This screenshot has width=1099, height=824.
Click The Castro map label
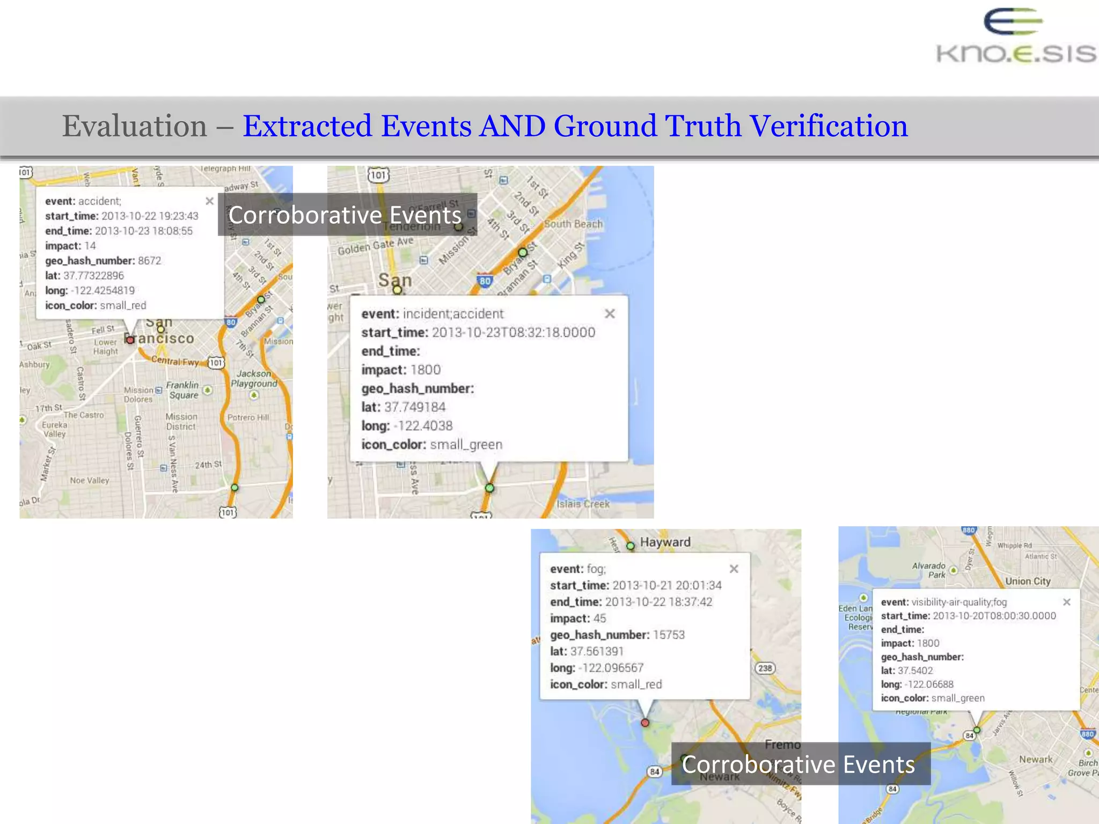pyautogui.click(x=84, y=415)
